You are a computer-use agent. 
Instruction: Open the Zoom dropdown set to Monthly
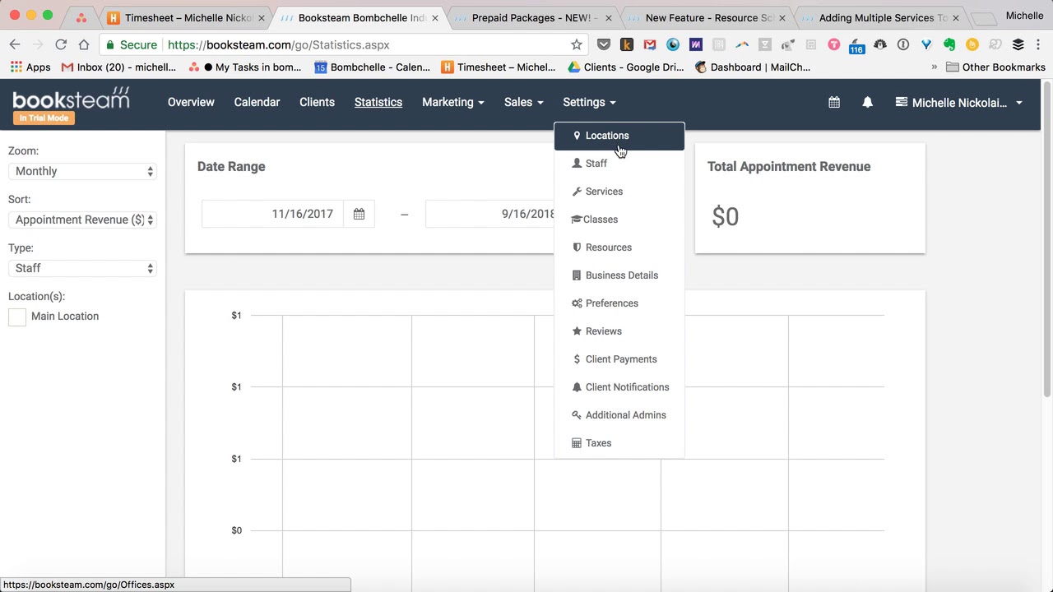(x=82, y=171)
